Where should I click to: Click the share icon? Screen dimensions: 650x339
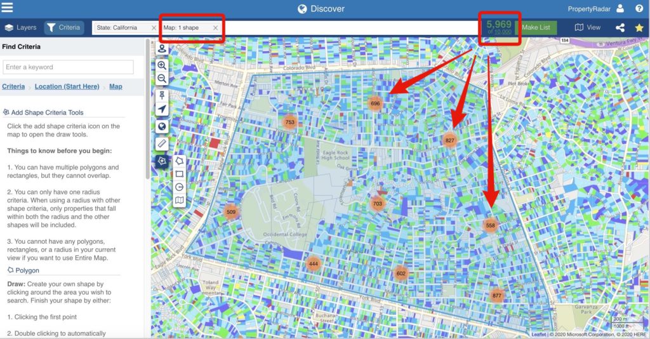[x=620, y=27]
